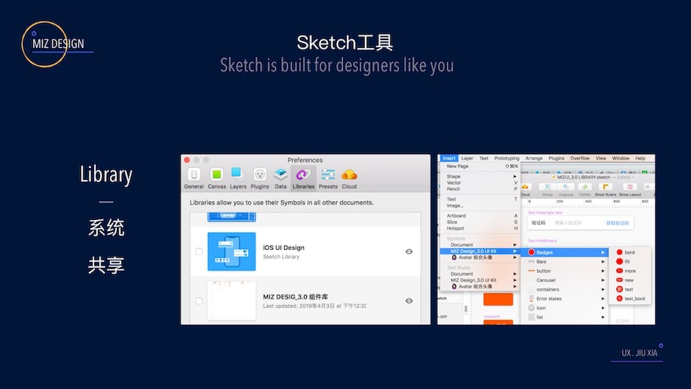691x389 pixels.
Task: Expand the icon symbol submenu
Action: click(x=566, y=308)
